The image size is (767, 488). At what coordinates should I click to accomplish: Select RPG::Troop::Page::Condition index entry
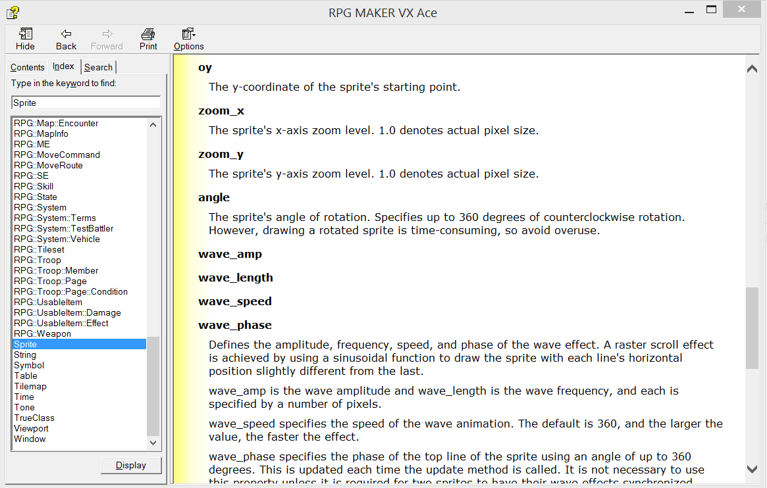click(71, 291)
